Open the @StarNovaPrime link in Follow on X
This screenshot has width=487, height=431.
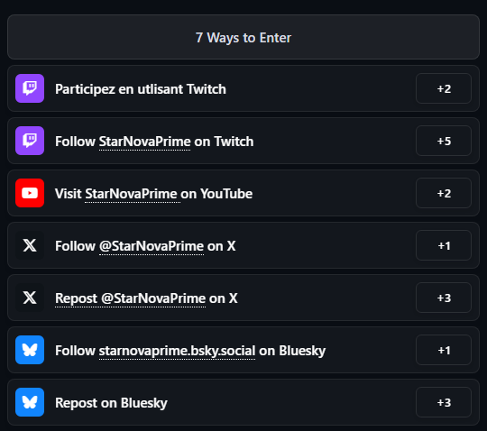coord(152,246)
